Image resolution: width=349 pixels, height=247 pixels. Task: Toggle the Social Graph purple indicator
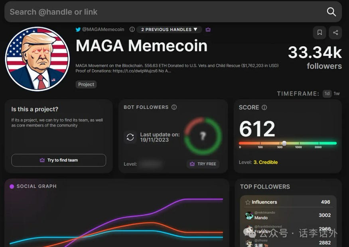pos(12,186)
